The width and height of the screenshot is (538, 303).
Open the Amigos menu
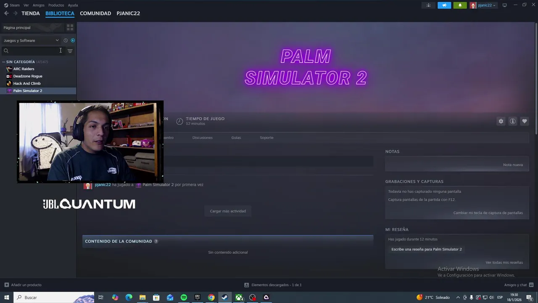point(38,5)
